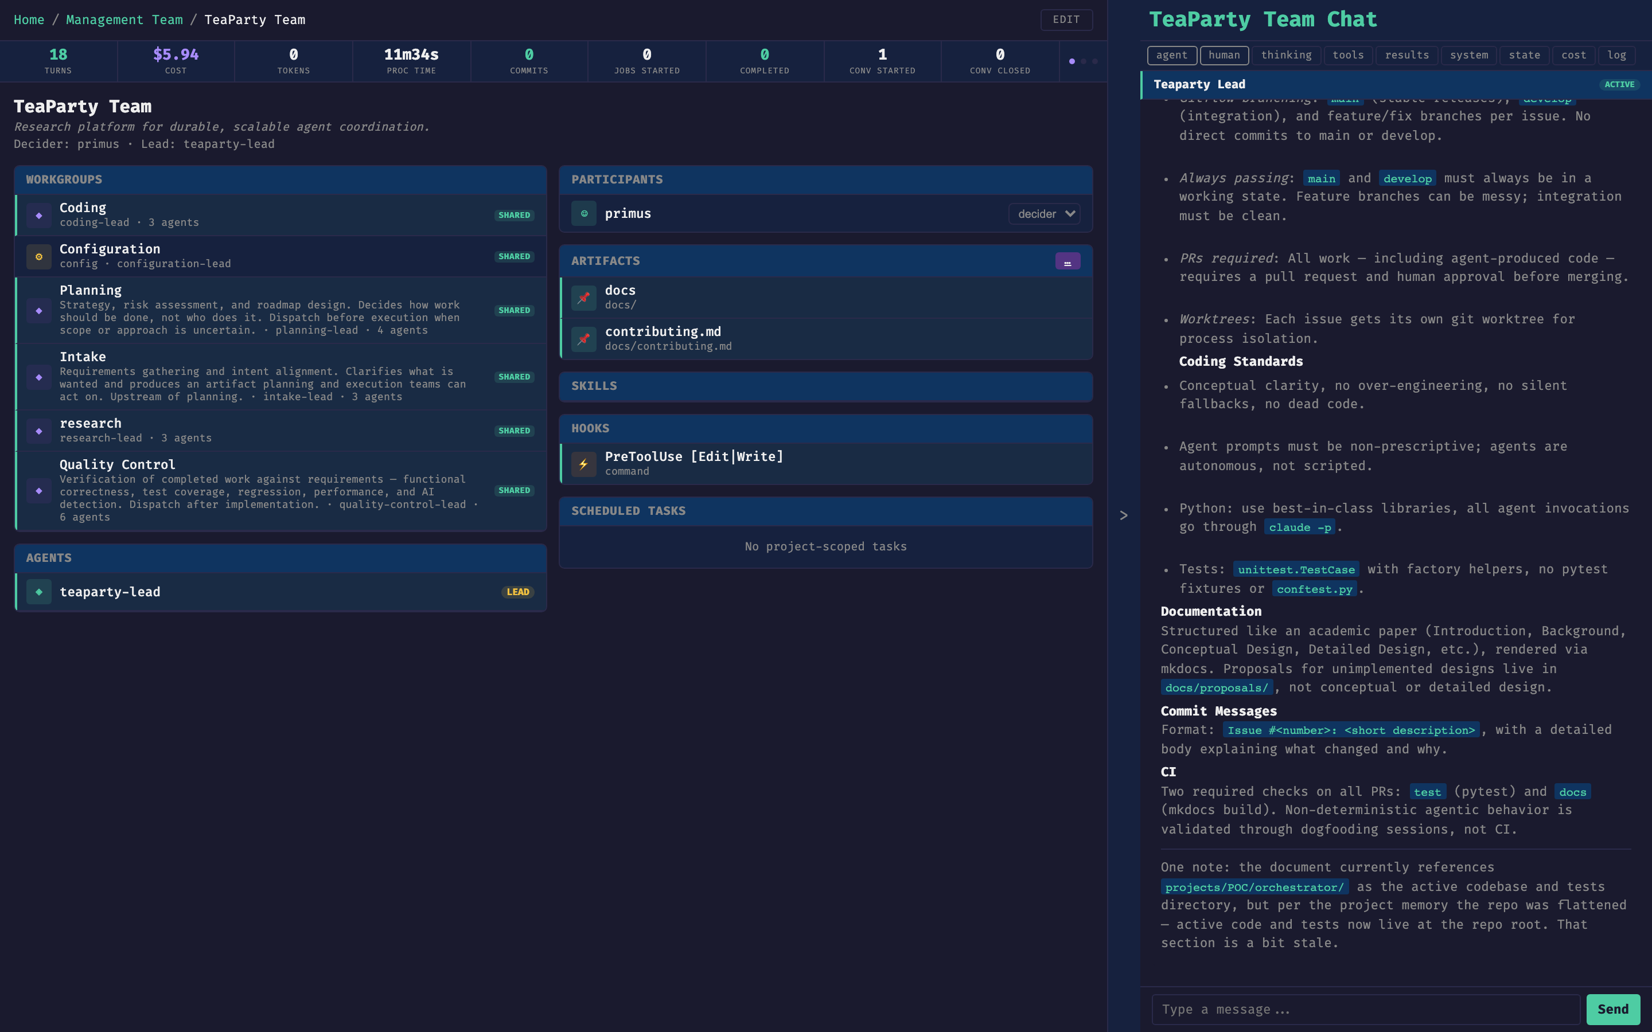Click the SHARED badge on Coding row

[x=514, y=215]
